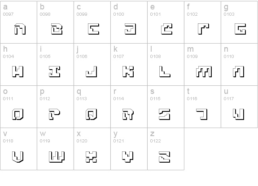Pick the y glyph preview 0121
Image resolution: width=258 pixels, height=186 pixels.
point(128,157)
